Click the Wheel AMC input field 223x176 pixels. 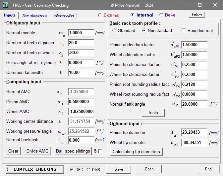81,112
